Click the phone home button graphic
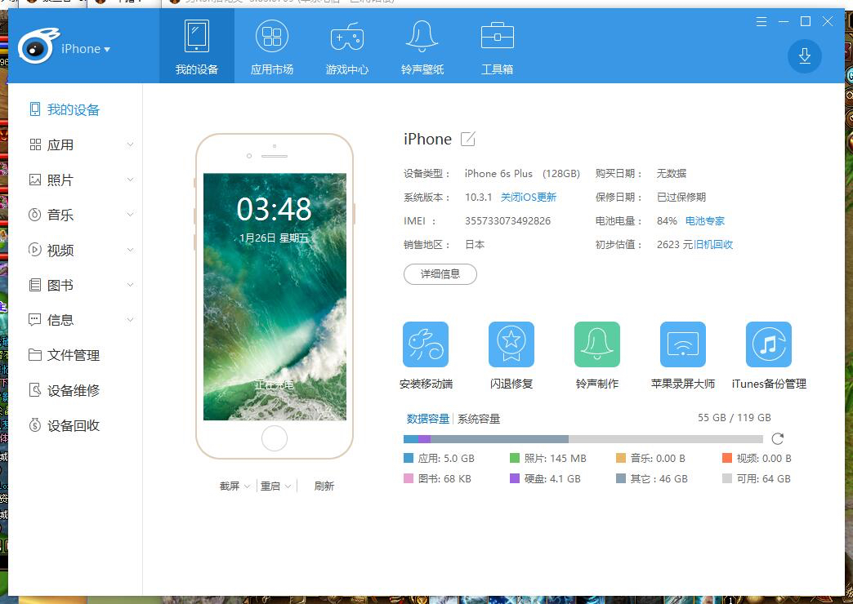Image resolution: width=853 pixels, height=604 pixels. (275, 438)
